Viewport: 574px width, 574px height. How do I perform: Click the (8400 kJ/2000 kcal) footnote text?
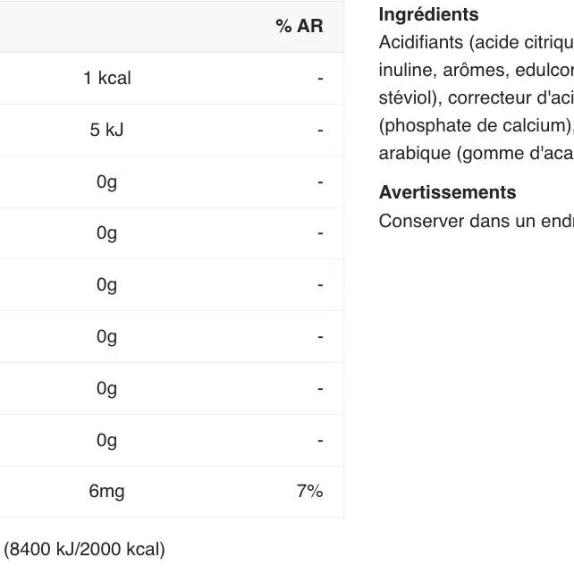[x=85, y=549]
